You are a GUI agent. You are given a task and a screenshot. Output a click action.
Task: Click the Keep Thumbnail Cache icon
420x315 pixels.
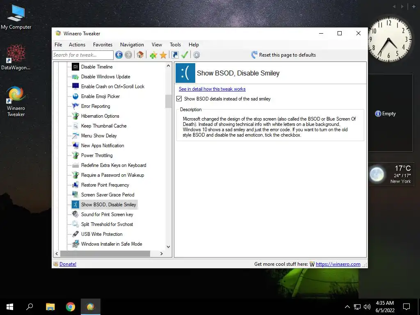(75, 126)
